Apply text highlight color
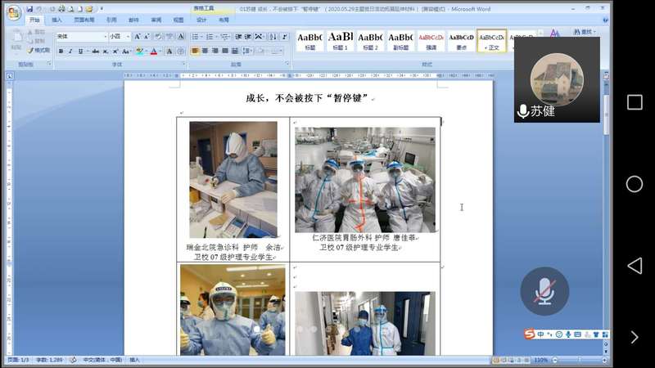655x368 pixels. click(x=139, y=52)
